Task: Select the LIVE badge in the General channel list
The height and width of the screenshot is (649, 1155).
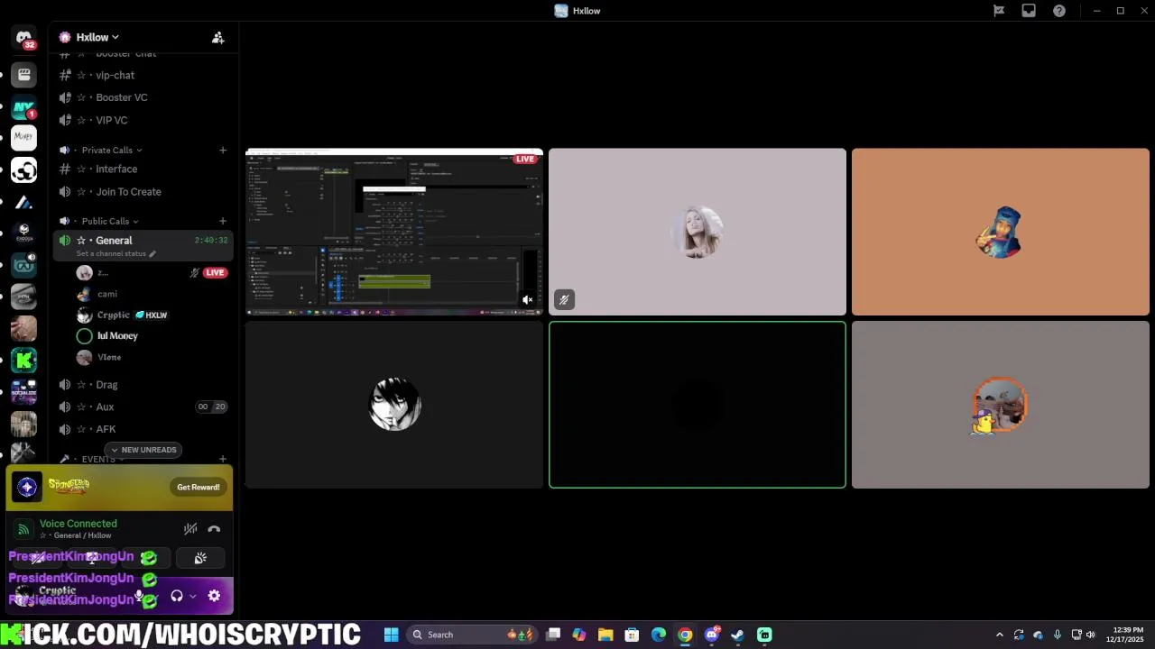Action: pos(215,272)
